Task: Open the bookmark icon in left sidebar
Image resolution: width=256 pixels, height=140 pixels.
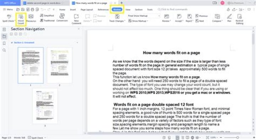Action: click(4, 43)
